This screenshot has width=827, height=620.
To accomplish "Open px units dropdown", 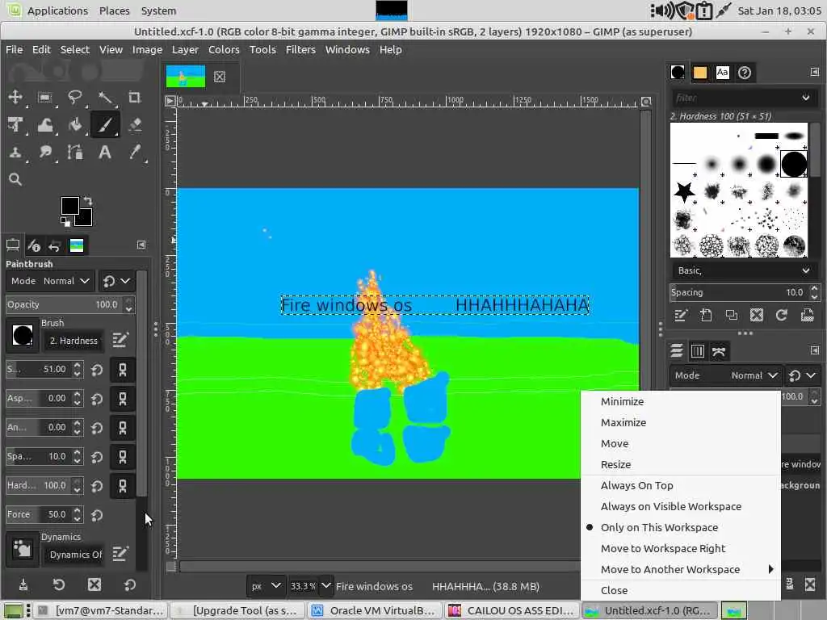I will [x=267, y=586].
